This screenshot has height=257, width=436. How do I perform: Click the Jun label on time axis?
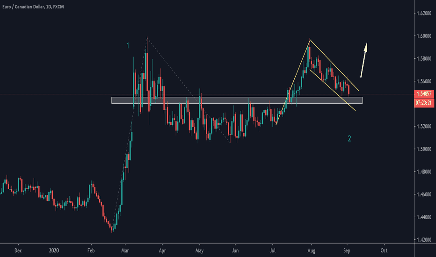click(235, 250)
